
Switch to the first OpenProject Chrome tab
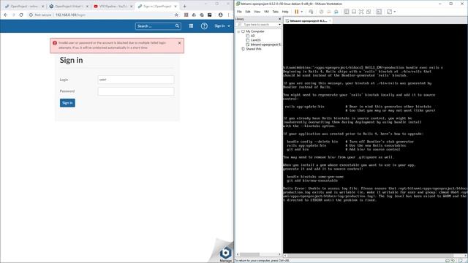[23, 7]
